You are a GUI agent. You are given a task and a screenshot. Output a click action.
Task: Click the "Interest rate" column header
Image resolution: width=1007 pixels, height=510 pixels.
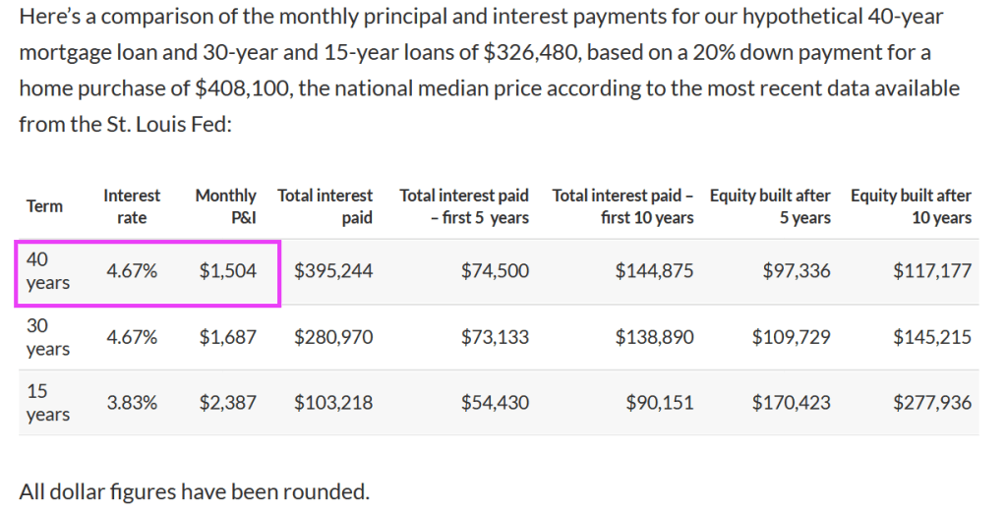(132, 206)
